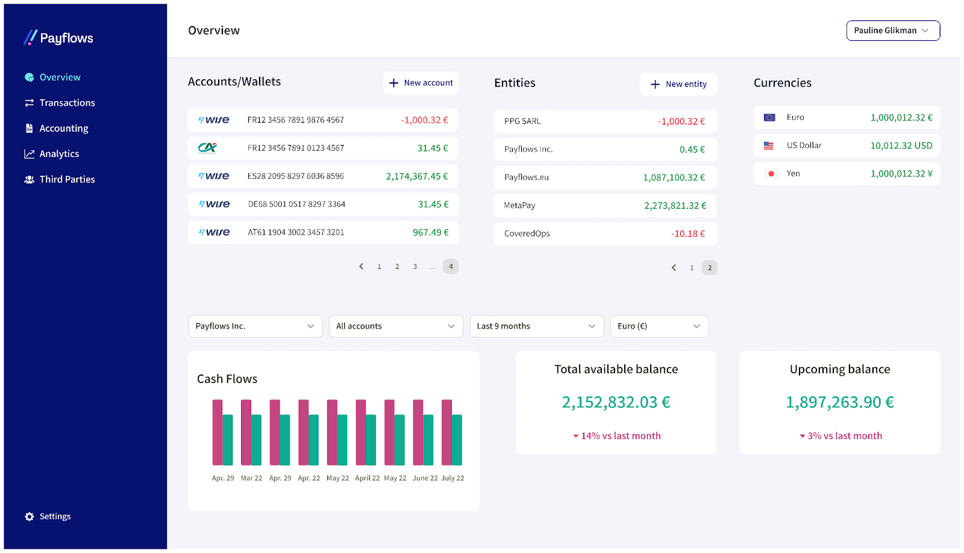964x553 pixels.
Task: Click the Transactions arrows icon
Action: (29, 103)
